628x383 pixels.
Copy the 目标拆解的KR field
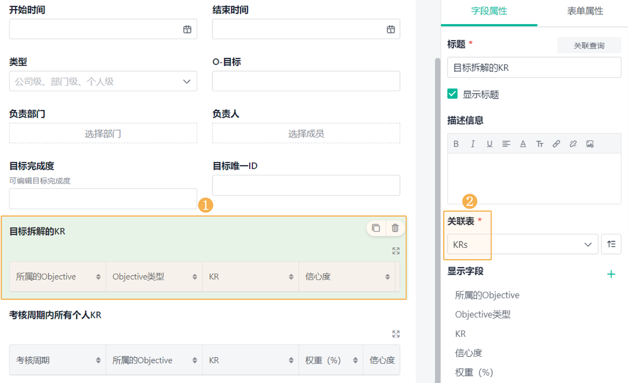tap(376, 228)
